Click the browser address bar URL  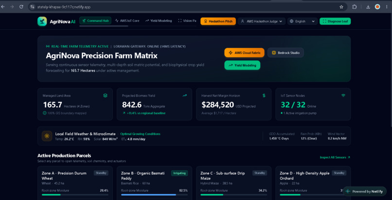click(64, 7)
